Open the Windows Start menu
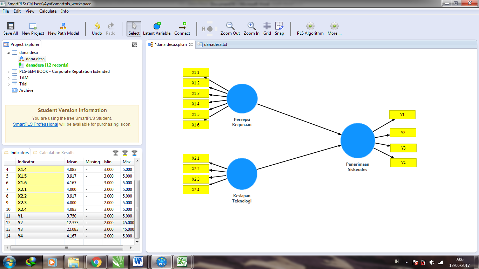479x269 pixels. pos(9,262)
